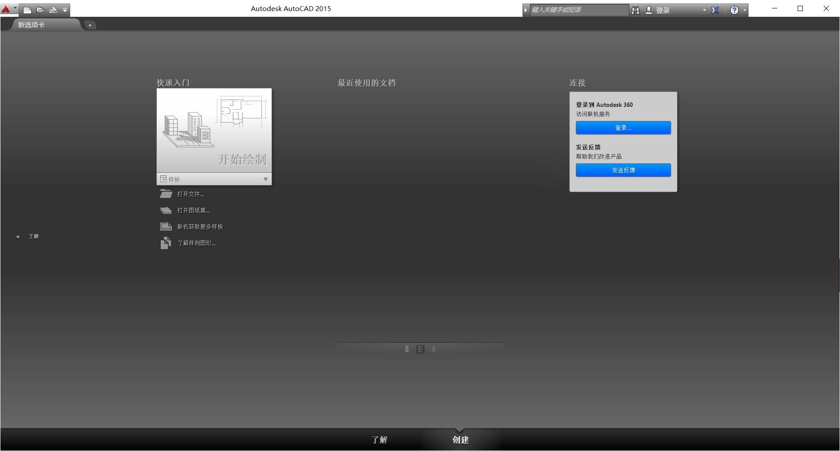
Task: Switch to the 创建 bottom tab
Action: click(460, 440)
